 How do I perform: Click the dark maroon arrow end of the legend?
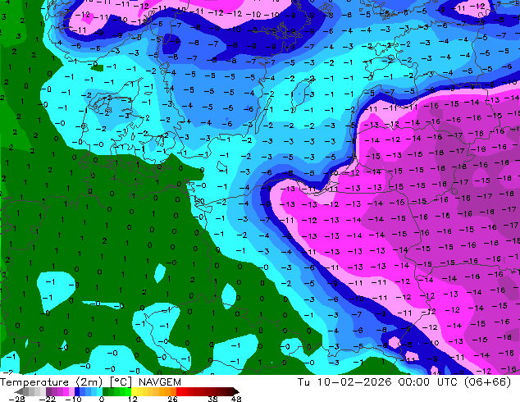[x=236, y=391]
